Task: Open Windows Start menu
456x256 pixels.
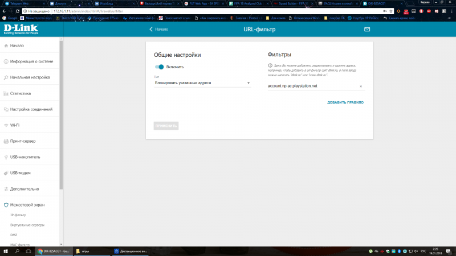Action: 5,251
